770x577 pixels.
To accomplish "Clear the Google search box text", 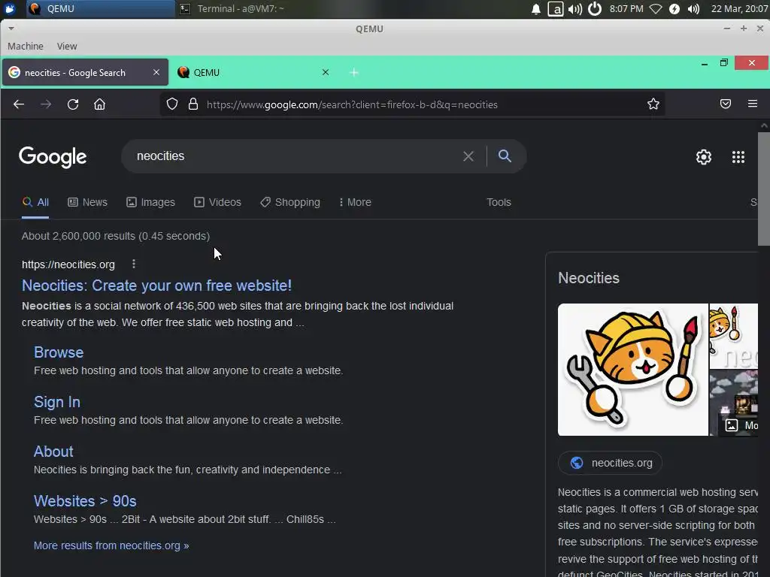I will pyautogui.click(x=468, y=156).
